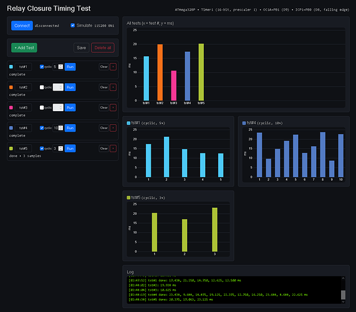Toggle the Simulate checkbox

(x=73, y=25)
